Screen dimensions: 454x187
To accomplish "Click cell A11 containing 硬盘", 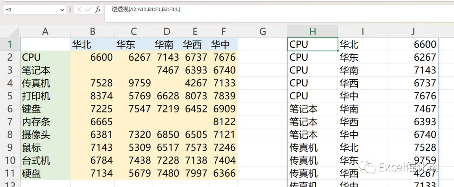I will pyautogui.click(x=45, y=174).
